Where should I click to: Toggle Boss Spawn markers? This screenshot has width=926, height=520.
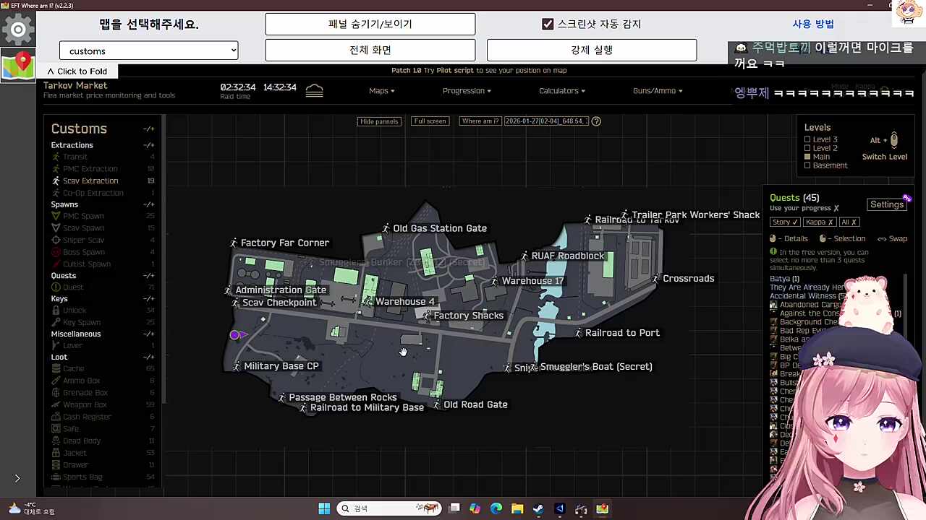82,252
